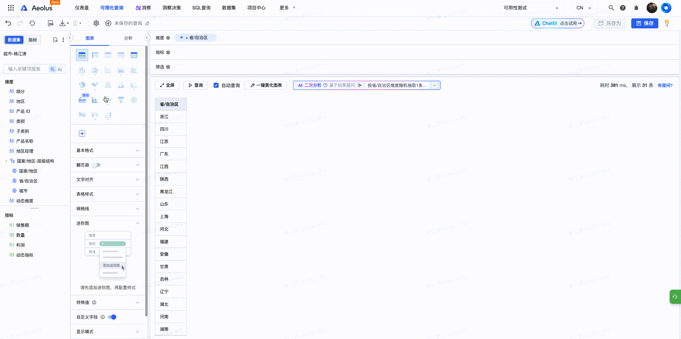The height and width of the screenshot is (339, 681).
Task: Expand the 表格样式 section
Action: [x=108, y=194]
